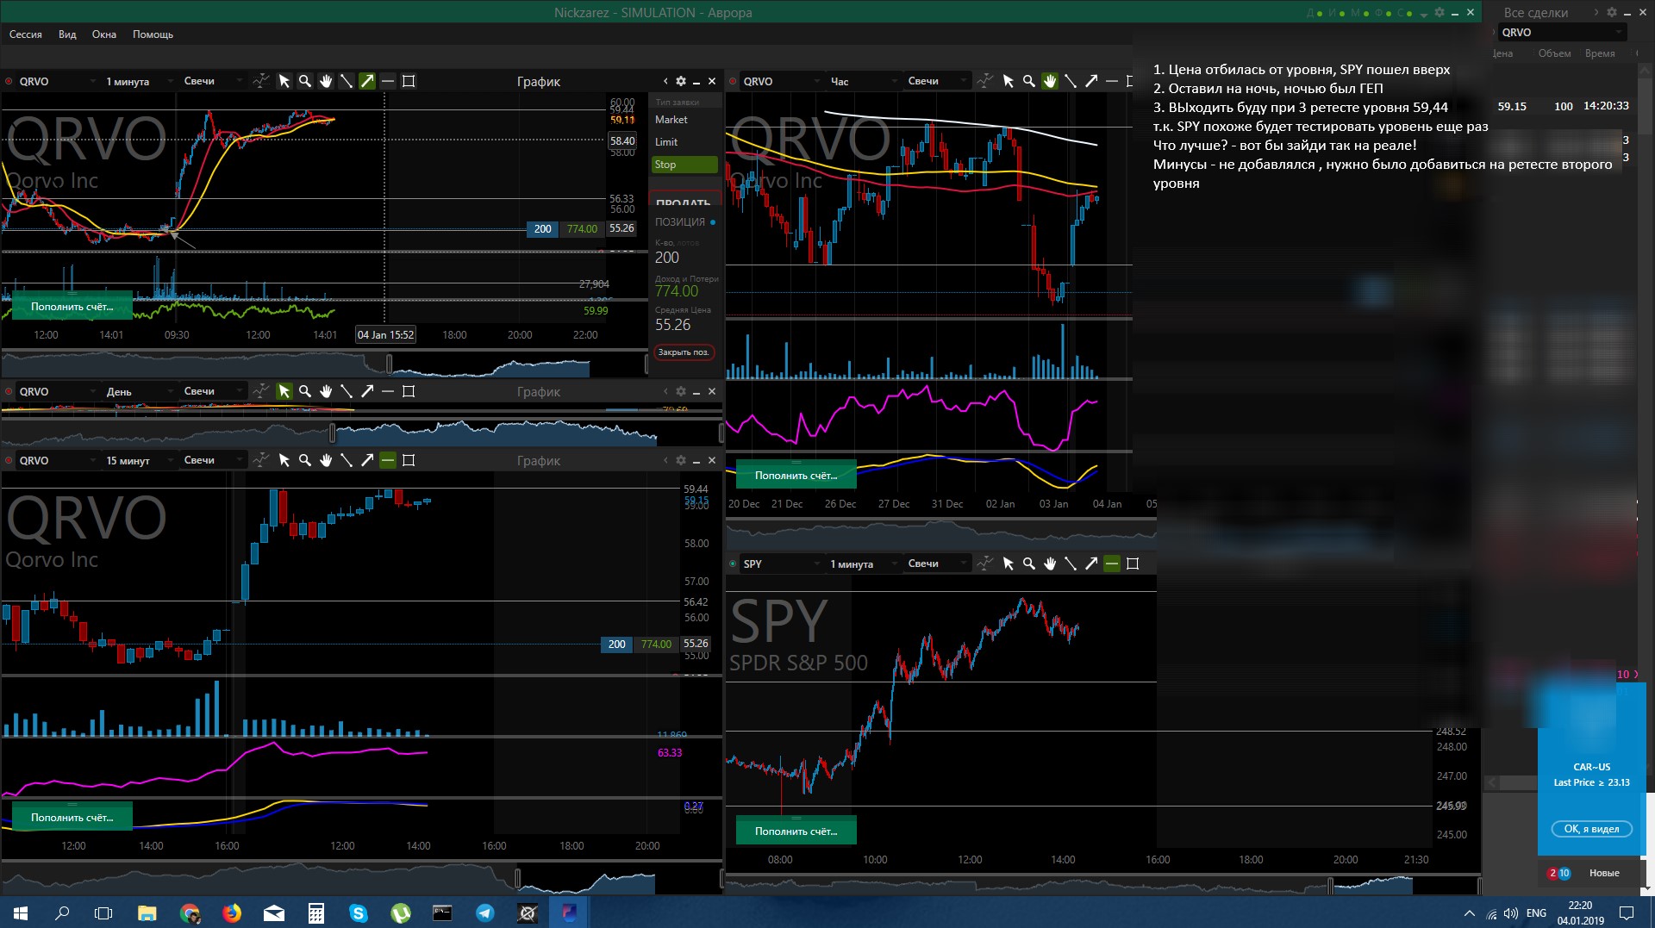Open Windows Start menu

[21, 912]
